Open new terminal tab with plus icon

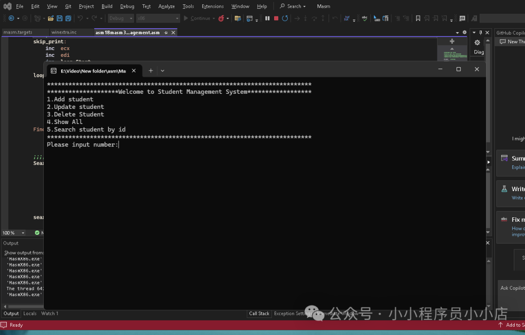pyautogui.click(x=151, y=71)
